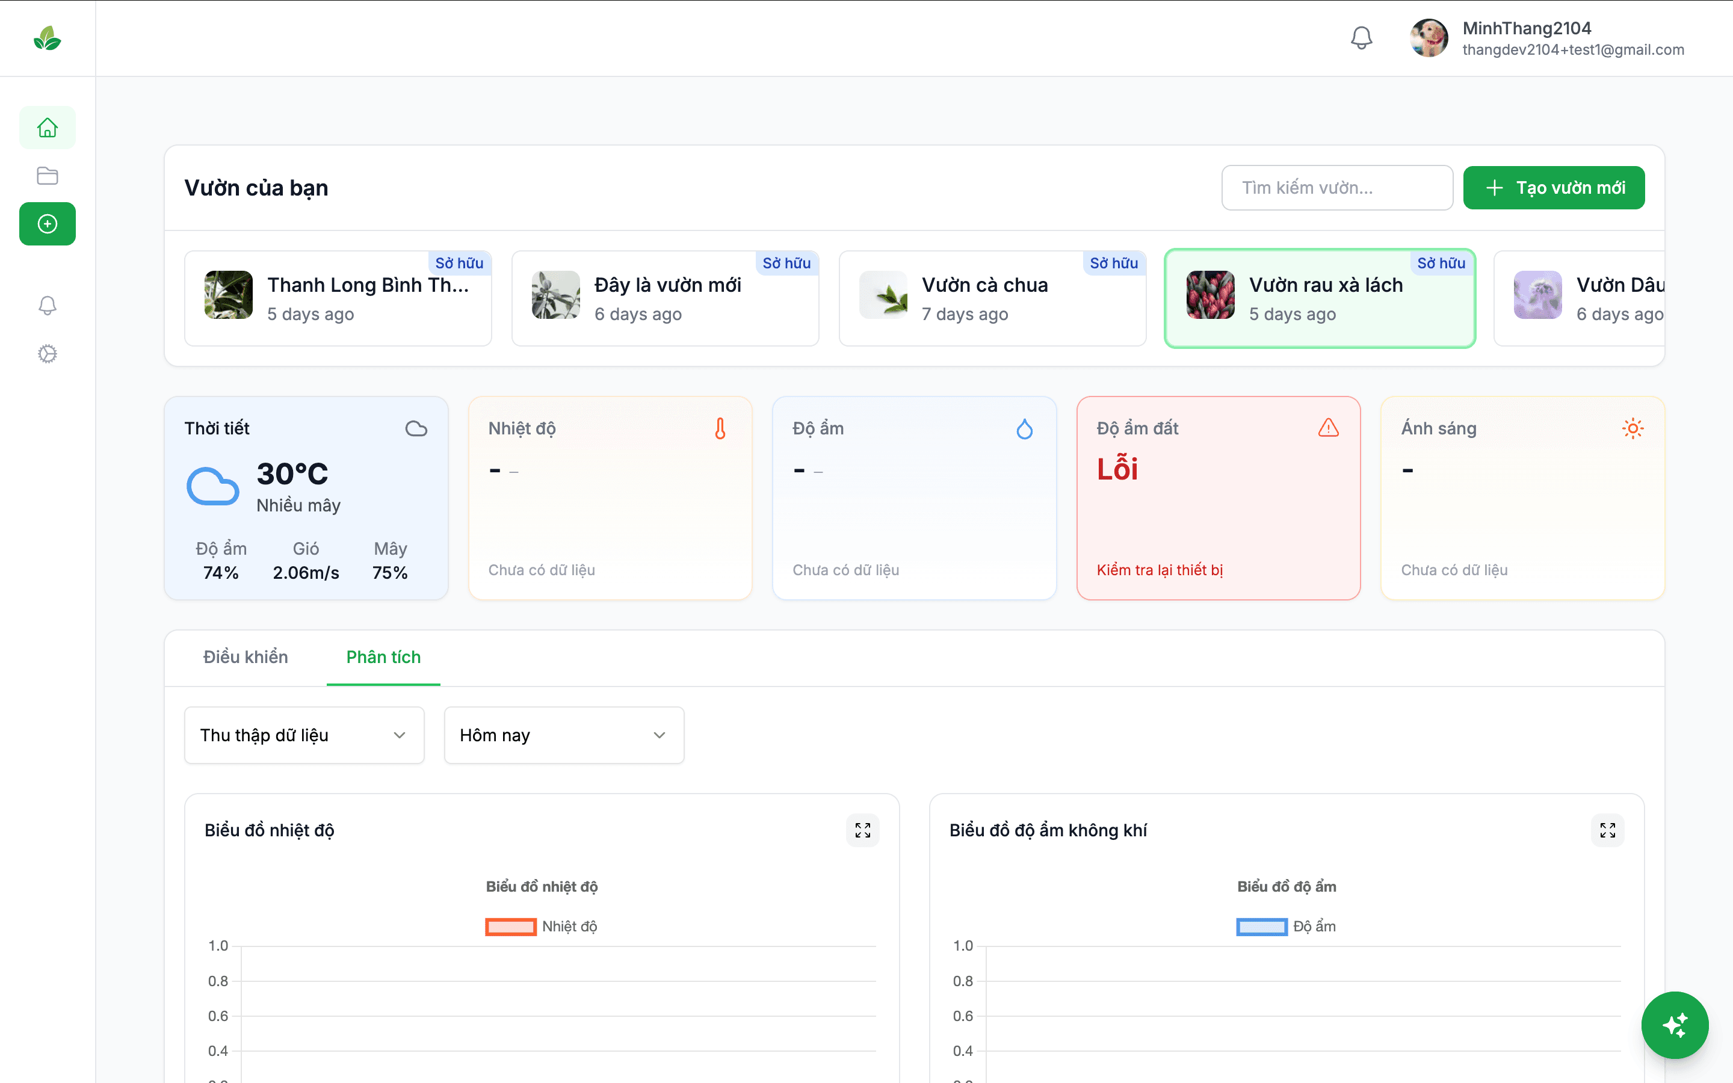Click the Vườn rau xà lách thumbnail image
The height and width of the screenshot is (1083, 1733).
[x=1210, y=294]
